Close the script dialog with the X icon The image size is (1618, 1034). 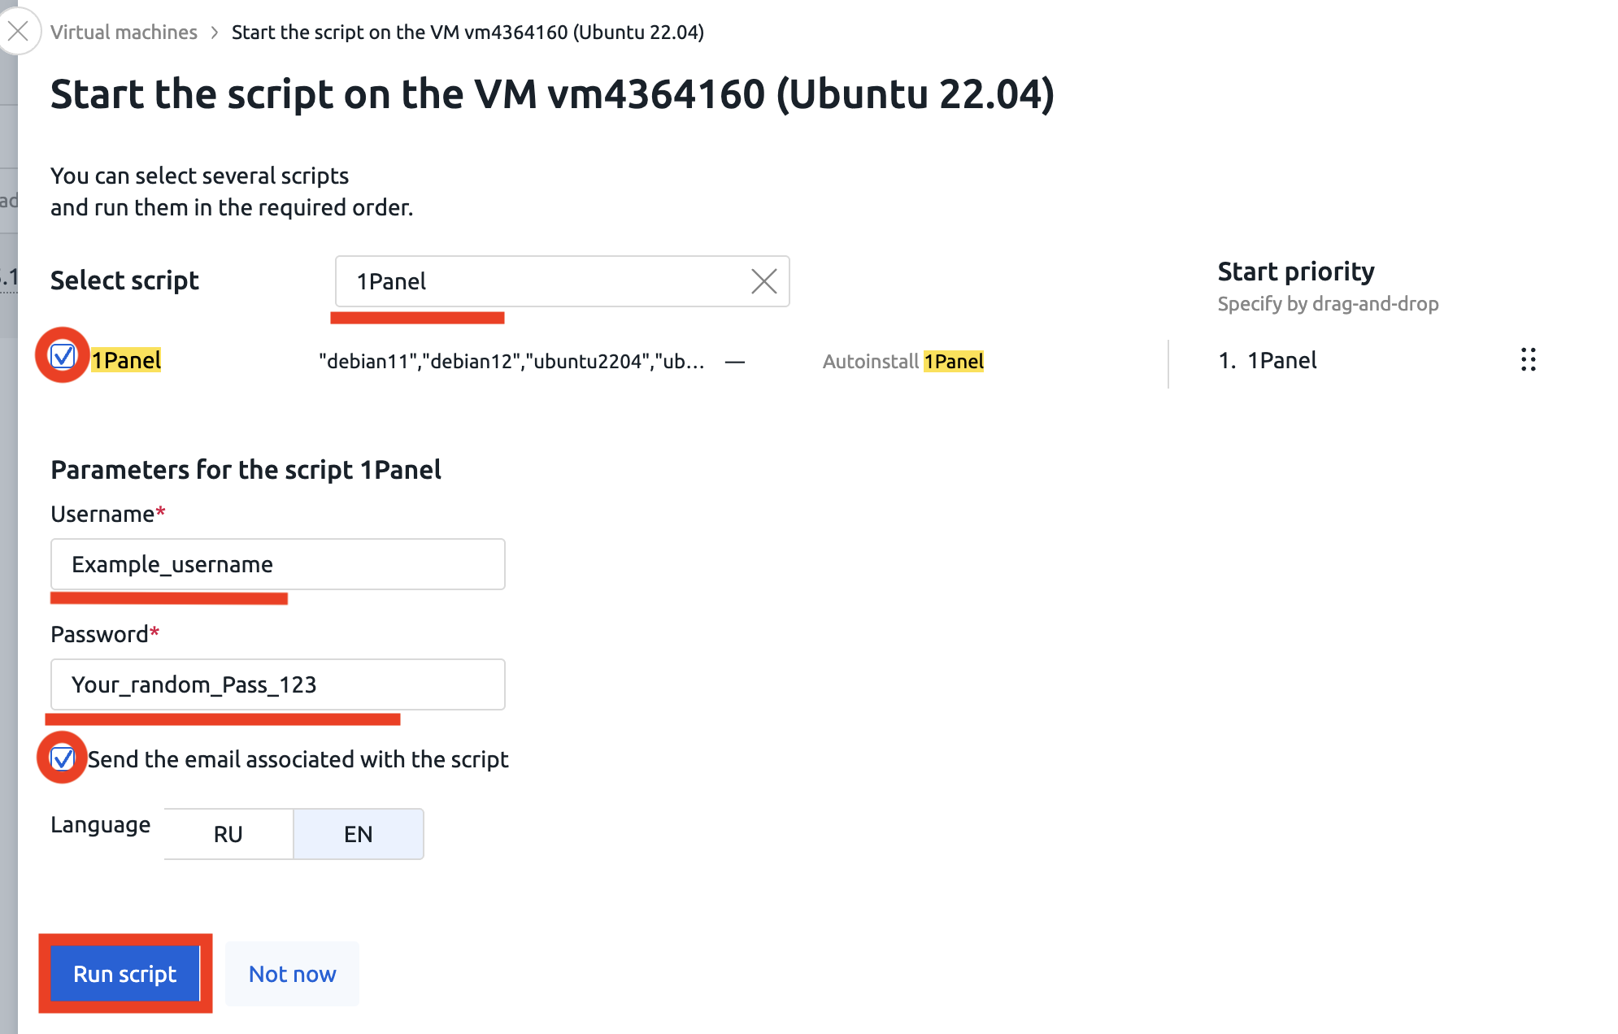(18, 32)
